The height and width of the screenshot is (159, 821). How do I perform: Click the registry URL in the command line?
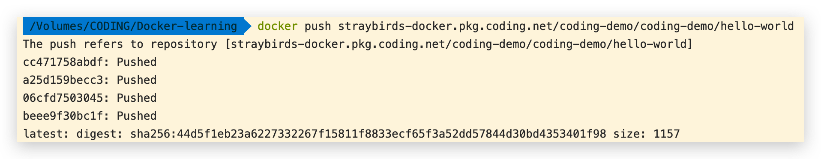[x=566, y=26]
